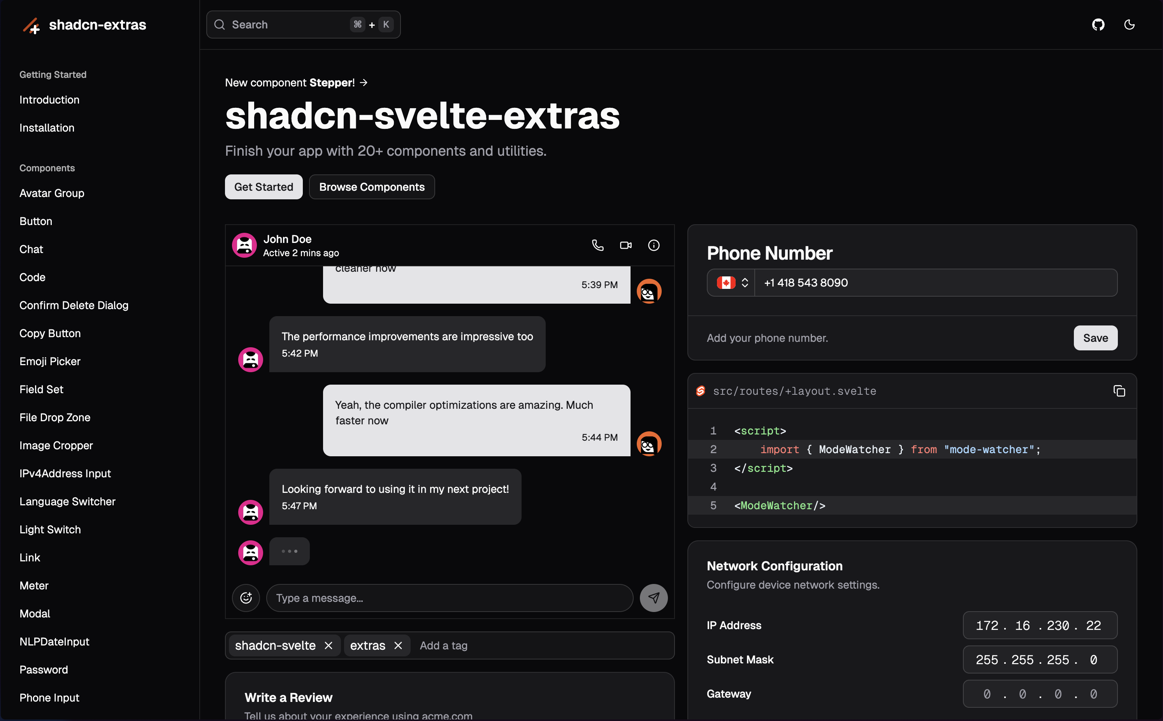Click the Get Started button
This screenshot has width=1163, height=721.
tap(264, 187)
